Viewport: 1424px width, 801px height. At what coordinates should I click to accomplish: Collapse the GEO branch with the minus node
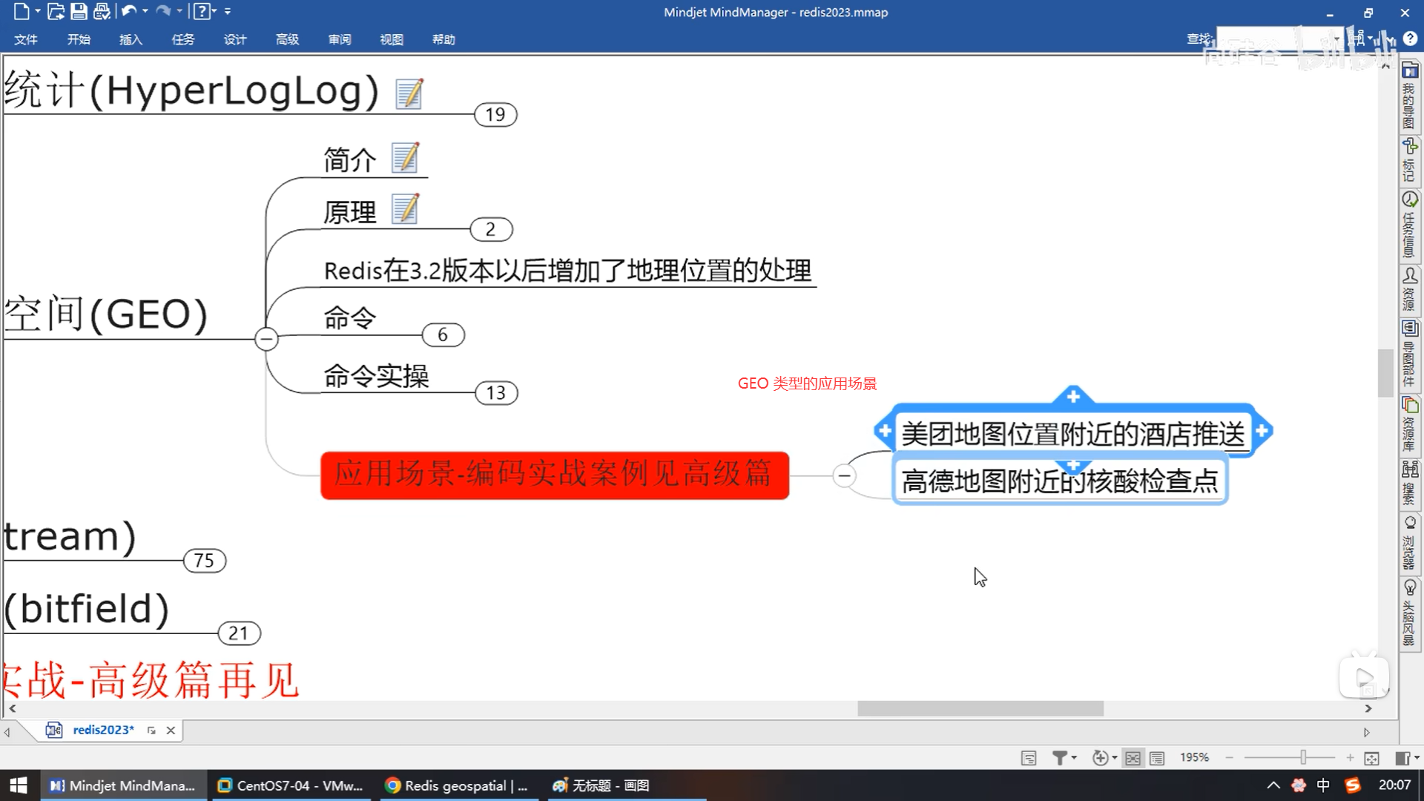266,338
